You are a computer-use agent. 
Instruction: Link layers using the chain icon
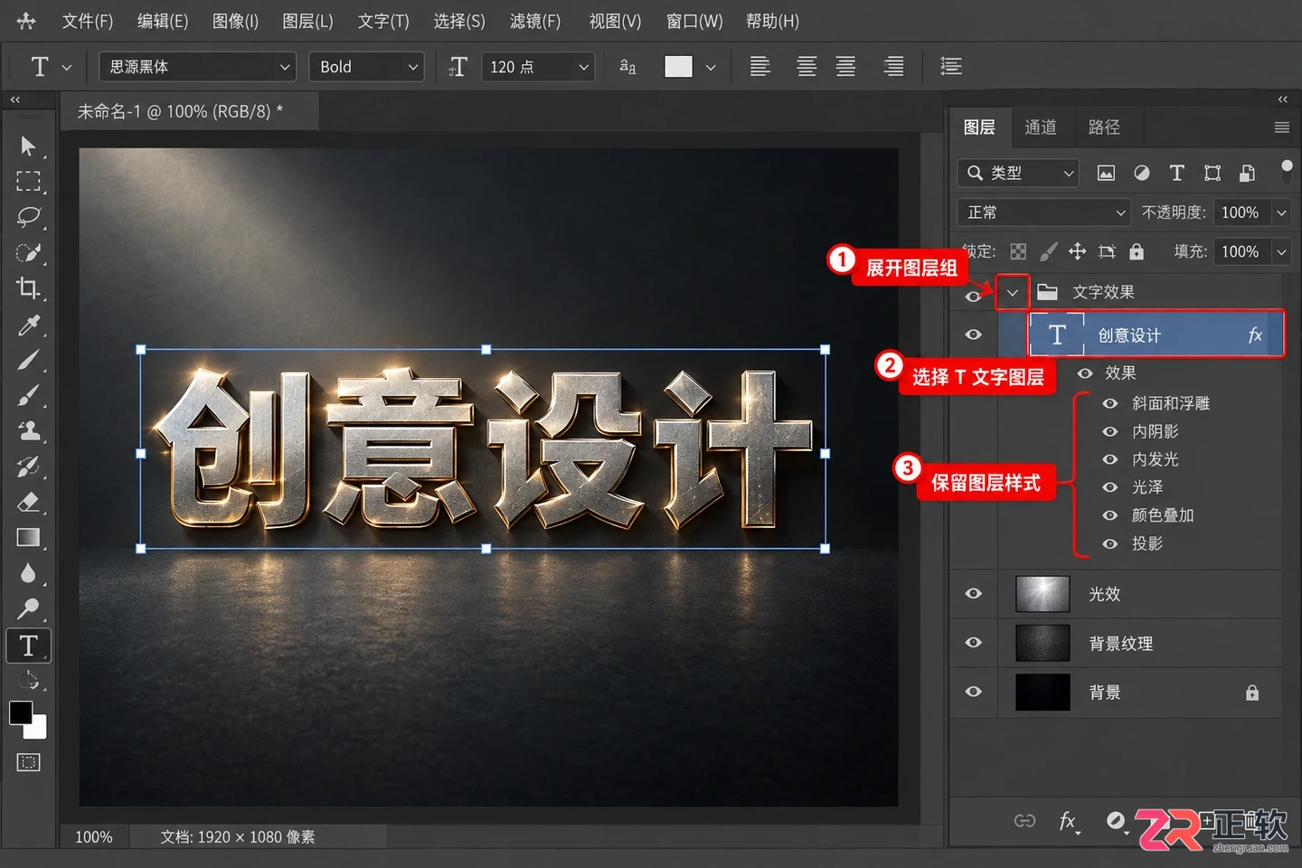tap(1024, 821)
